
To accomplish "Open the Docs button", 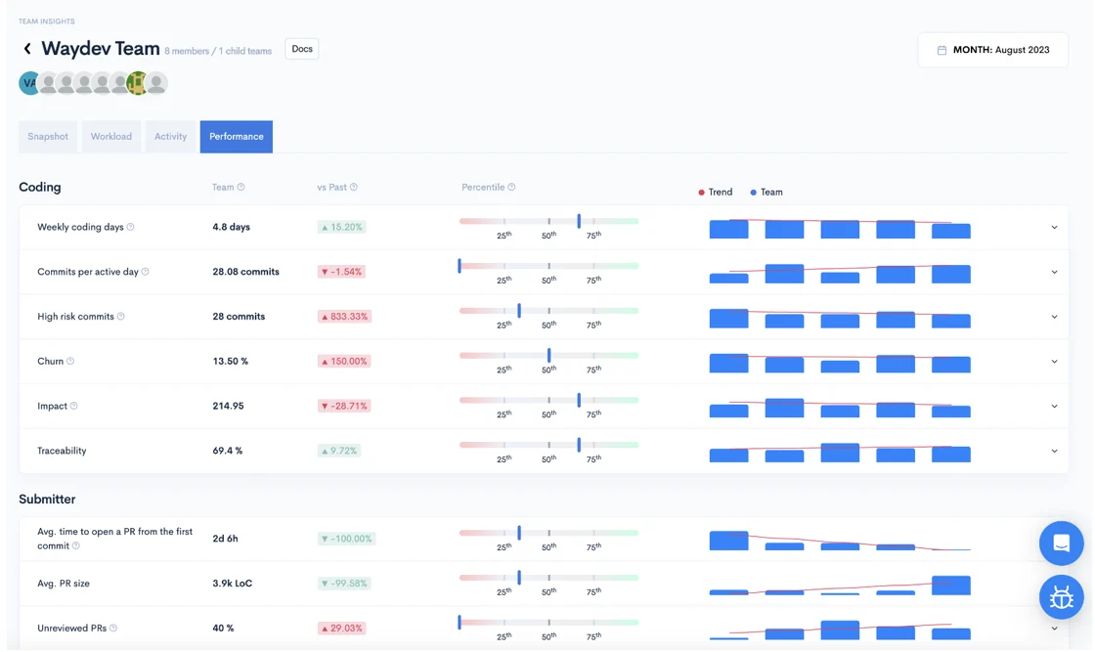I will 302,49.
